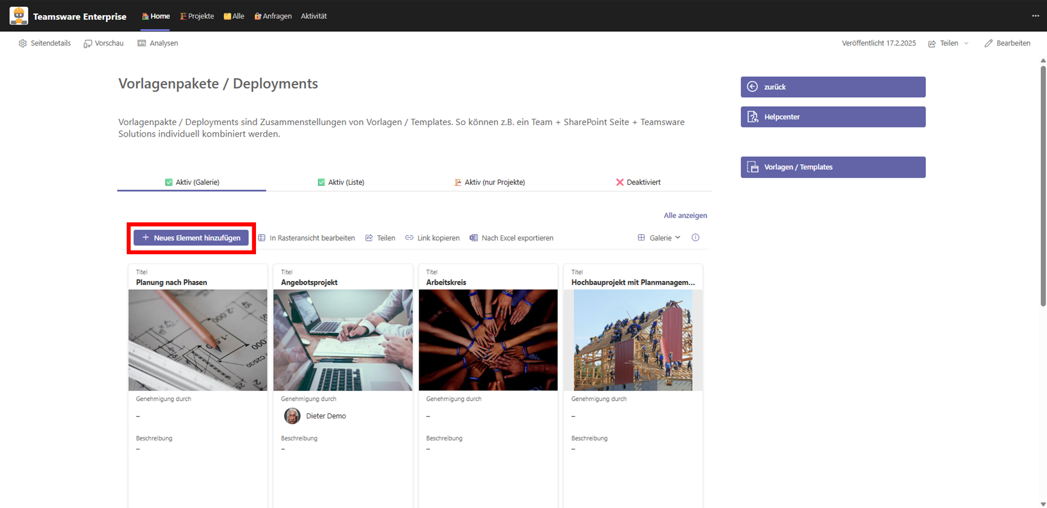This screenshot has width=1047, height=508.
Task: Select Aktiv (nur Projekte) tab
Action: [x=489, y=182]
